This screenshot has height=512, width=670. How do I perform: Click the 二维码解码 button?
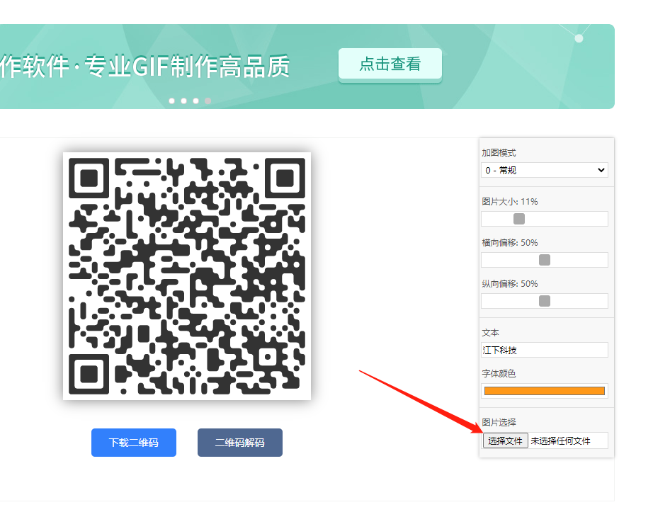239,443
